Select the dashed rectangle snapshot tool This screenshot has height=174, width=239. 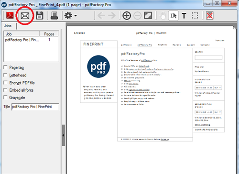click(195, 15)
